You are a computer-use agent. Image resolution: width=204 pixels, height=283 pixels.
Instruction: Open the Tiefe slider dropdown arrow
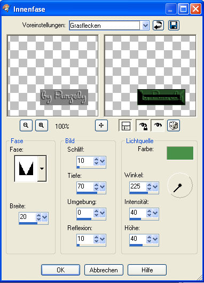pyautogui.click(x=103, y=187)
